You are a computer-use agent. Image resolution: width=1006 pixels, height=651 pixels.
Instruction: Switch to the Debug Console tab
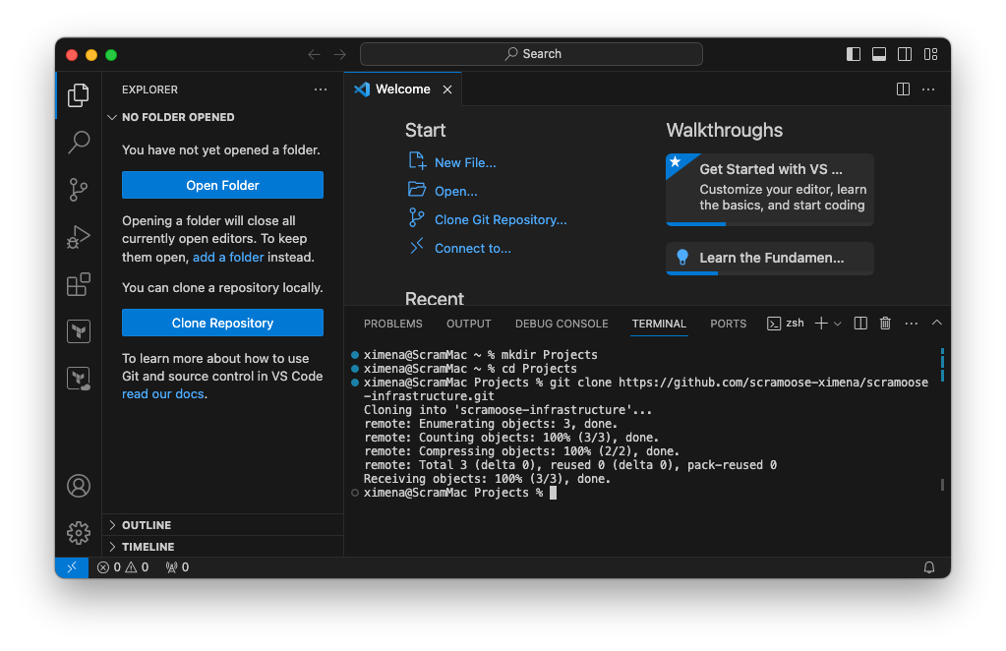pyautogui.click(x=562, y=324)
